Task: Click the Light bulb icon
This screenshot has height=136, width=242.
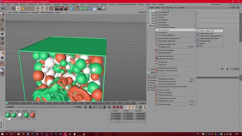Action: pos(104,8)
